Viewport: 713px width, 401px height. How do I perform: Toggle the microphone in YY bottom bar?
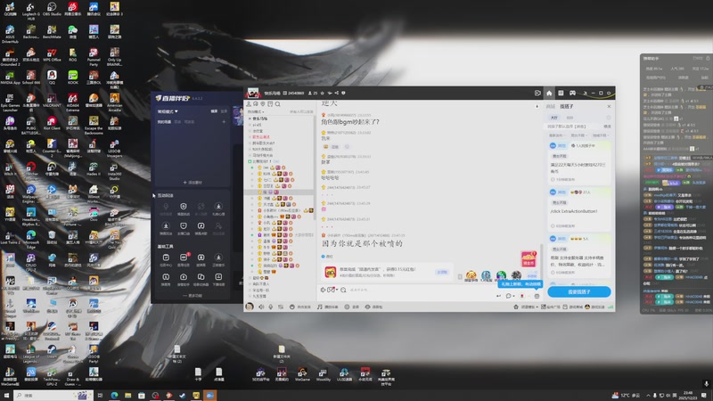coord(271,307)
